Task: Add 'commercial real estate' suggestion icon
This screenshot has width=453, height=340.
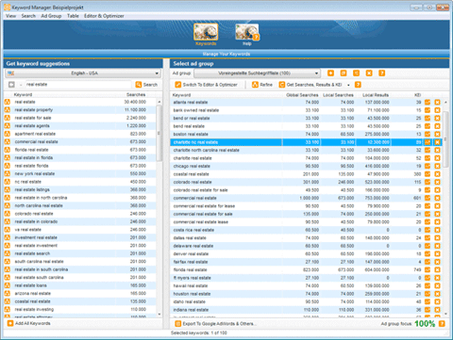Action: click(x=8, y=142)
